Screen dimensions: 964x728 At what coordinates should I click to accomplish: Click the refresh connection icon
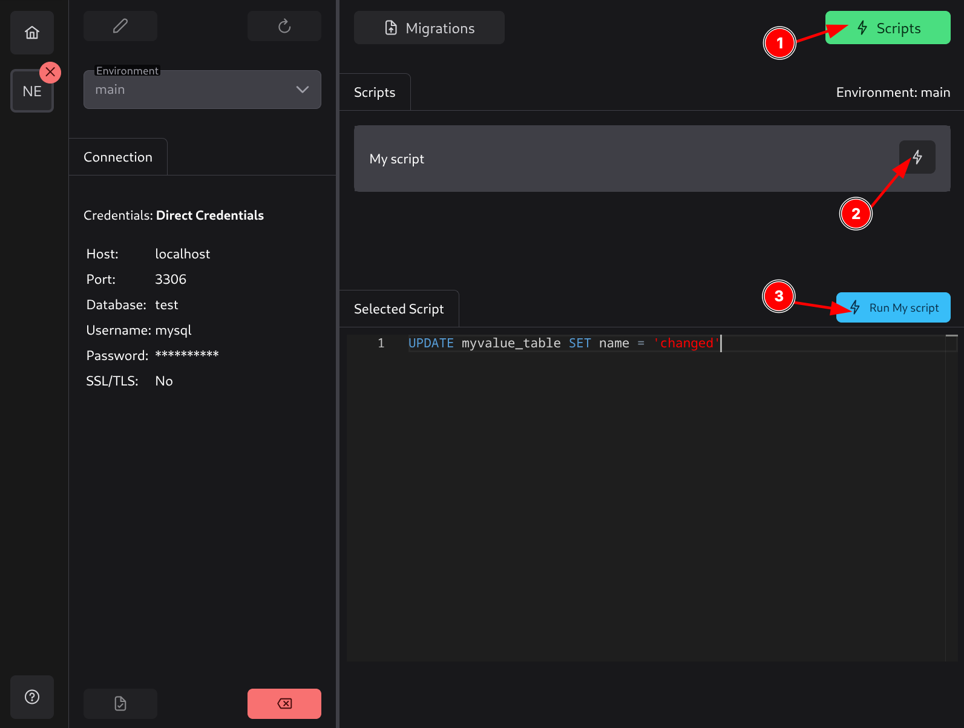284,26
